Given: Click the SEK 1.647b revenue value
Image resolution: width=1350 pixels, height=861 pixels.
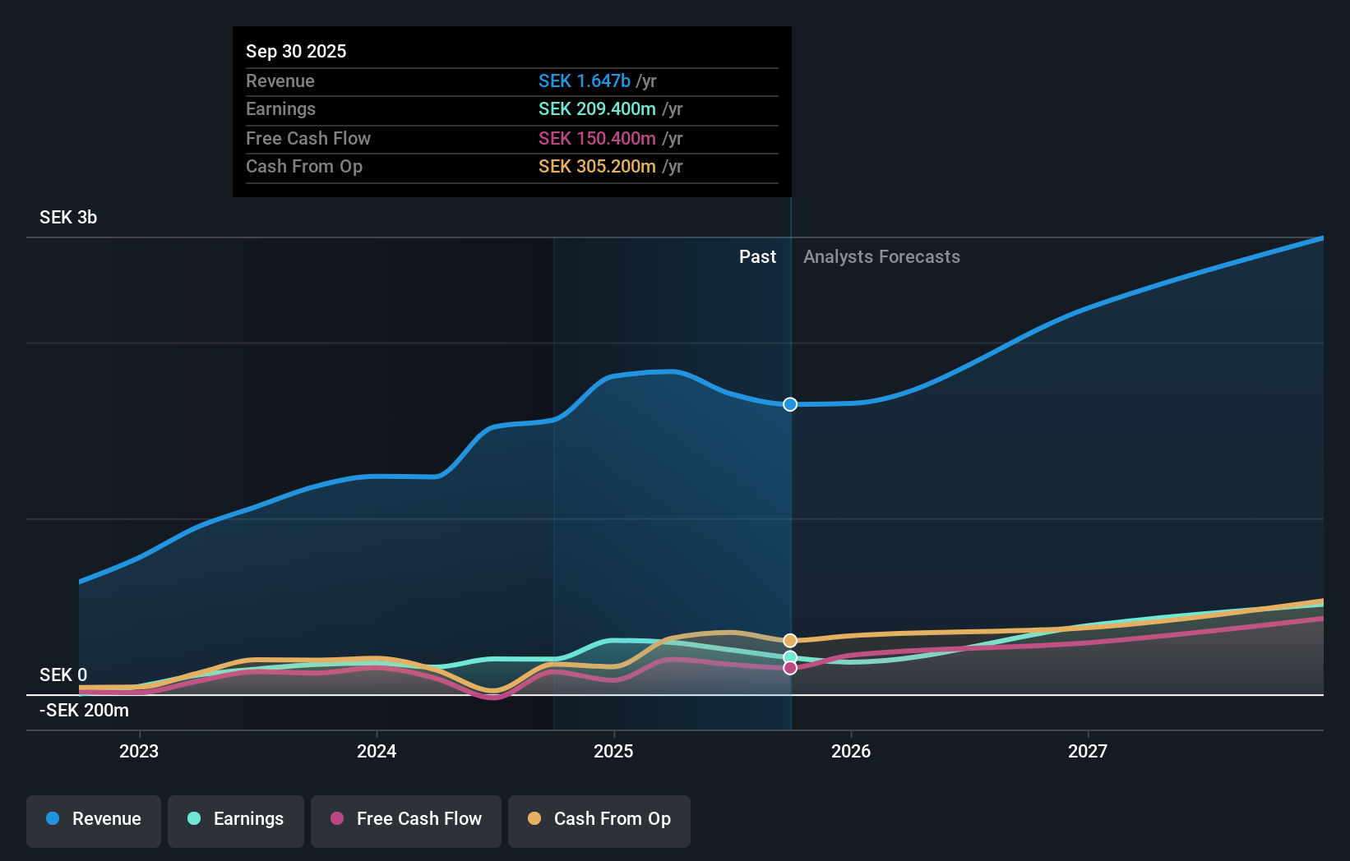Looking at the screenshot, I should click(584, 81).
